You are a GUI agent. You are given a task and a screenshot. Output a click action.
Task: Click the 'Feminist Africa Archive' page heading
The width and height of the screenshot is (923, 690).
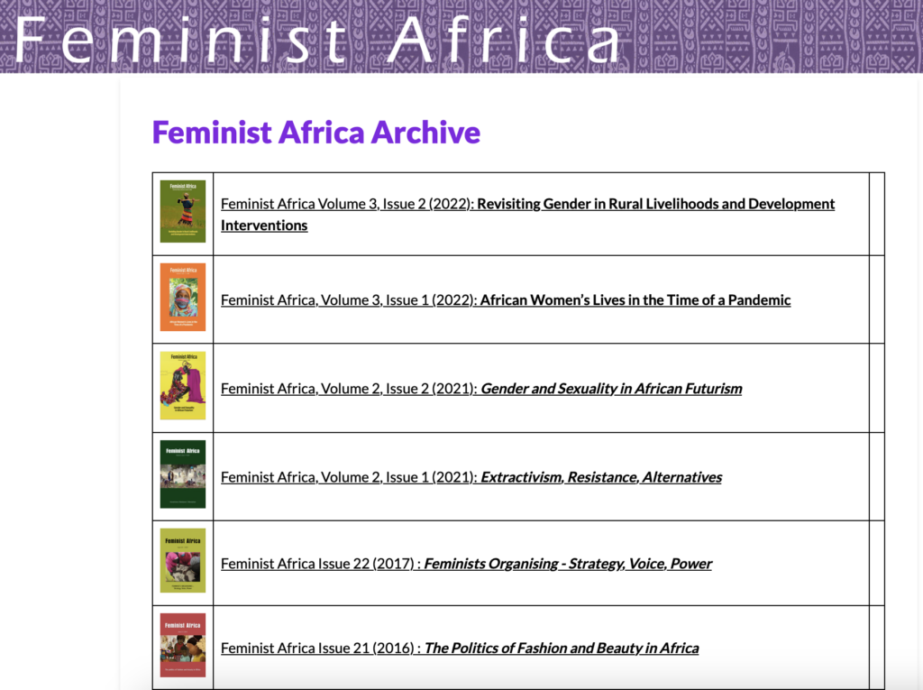pyautogui.click(x=315, y=133)
